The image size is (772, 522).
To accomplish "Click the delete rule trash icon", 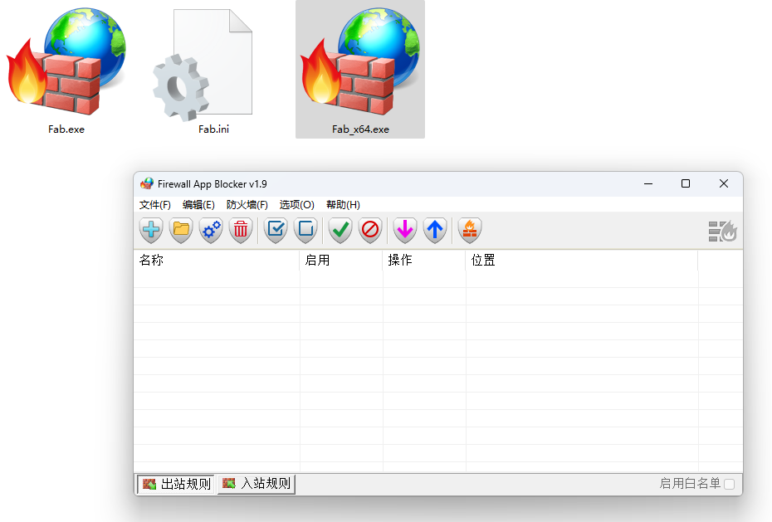I will (241, 230).
